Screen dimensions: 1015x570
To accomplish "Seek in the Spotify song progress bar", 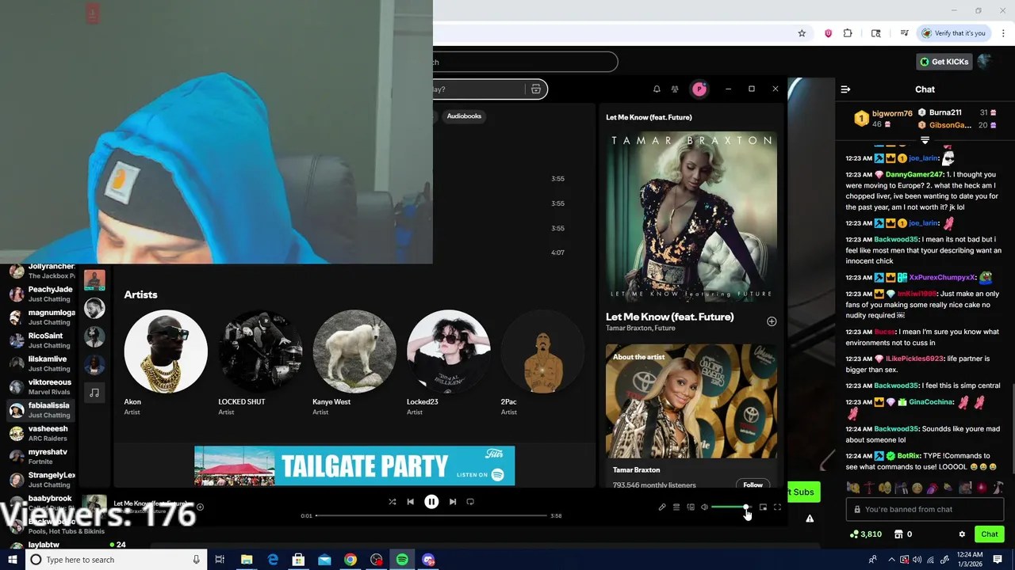I will (431, 515).
